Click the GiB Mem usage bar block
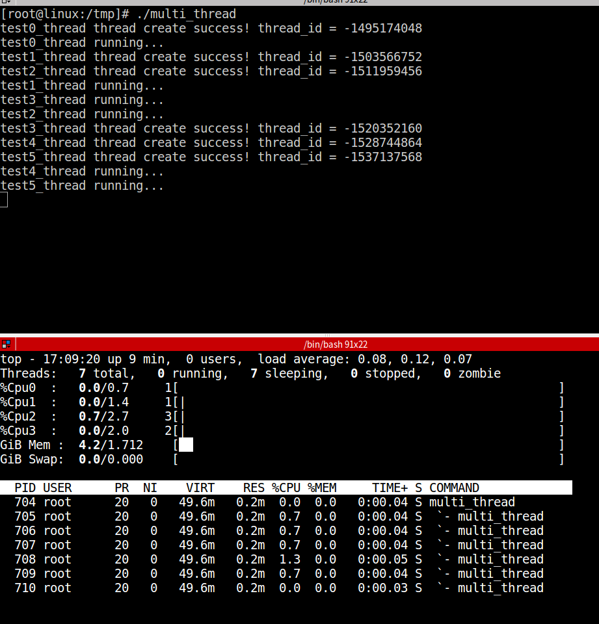599x624 pixels. pos(186,445)
